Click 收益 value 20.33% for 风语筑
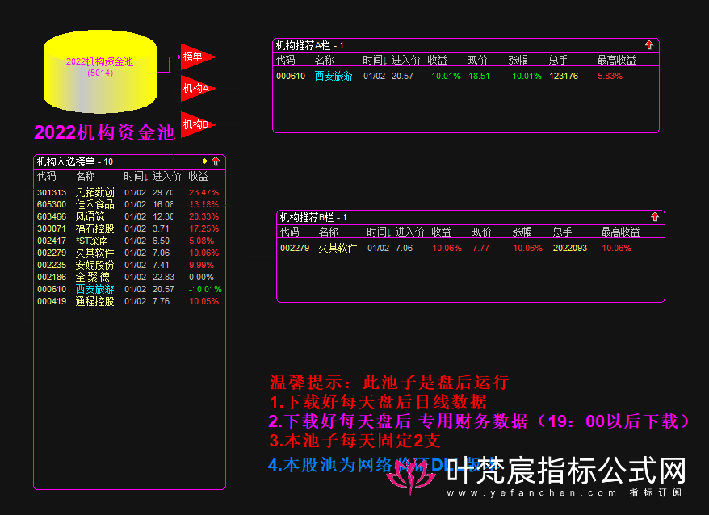Image resolution: width=709 pixels, height=515 pixels. coord(203,216)
